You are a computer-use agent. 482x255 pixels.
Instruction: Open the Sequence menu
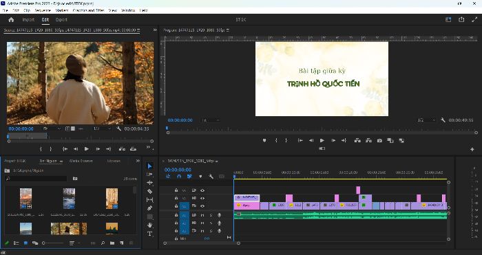43,10
